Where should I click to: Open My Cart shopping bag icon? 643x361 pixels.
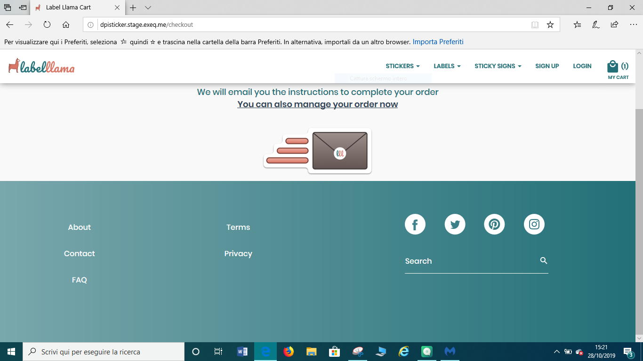pos(612,66)
